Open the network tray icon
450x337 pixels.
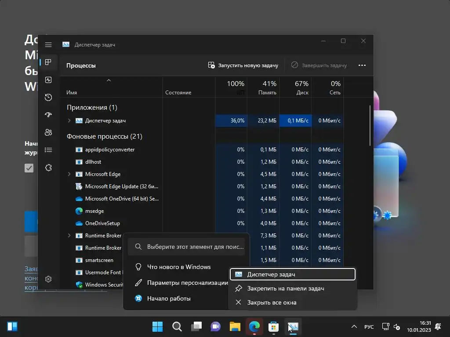tap(385, 326)
